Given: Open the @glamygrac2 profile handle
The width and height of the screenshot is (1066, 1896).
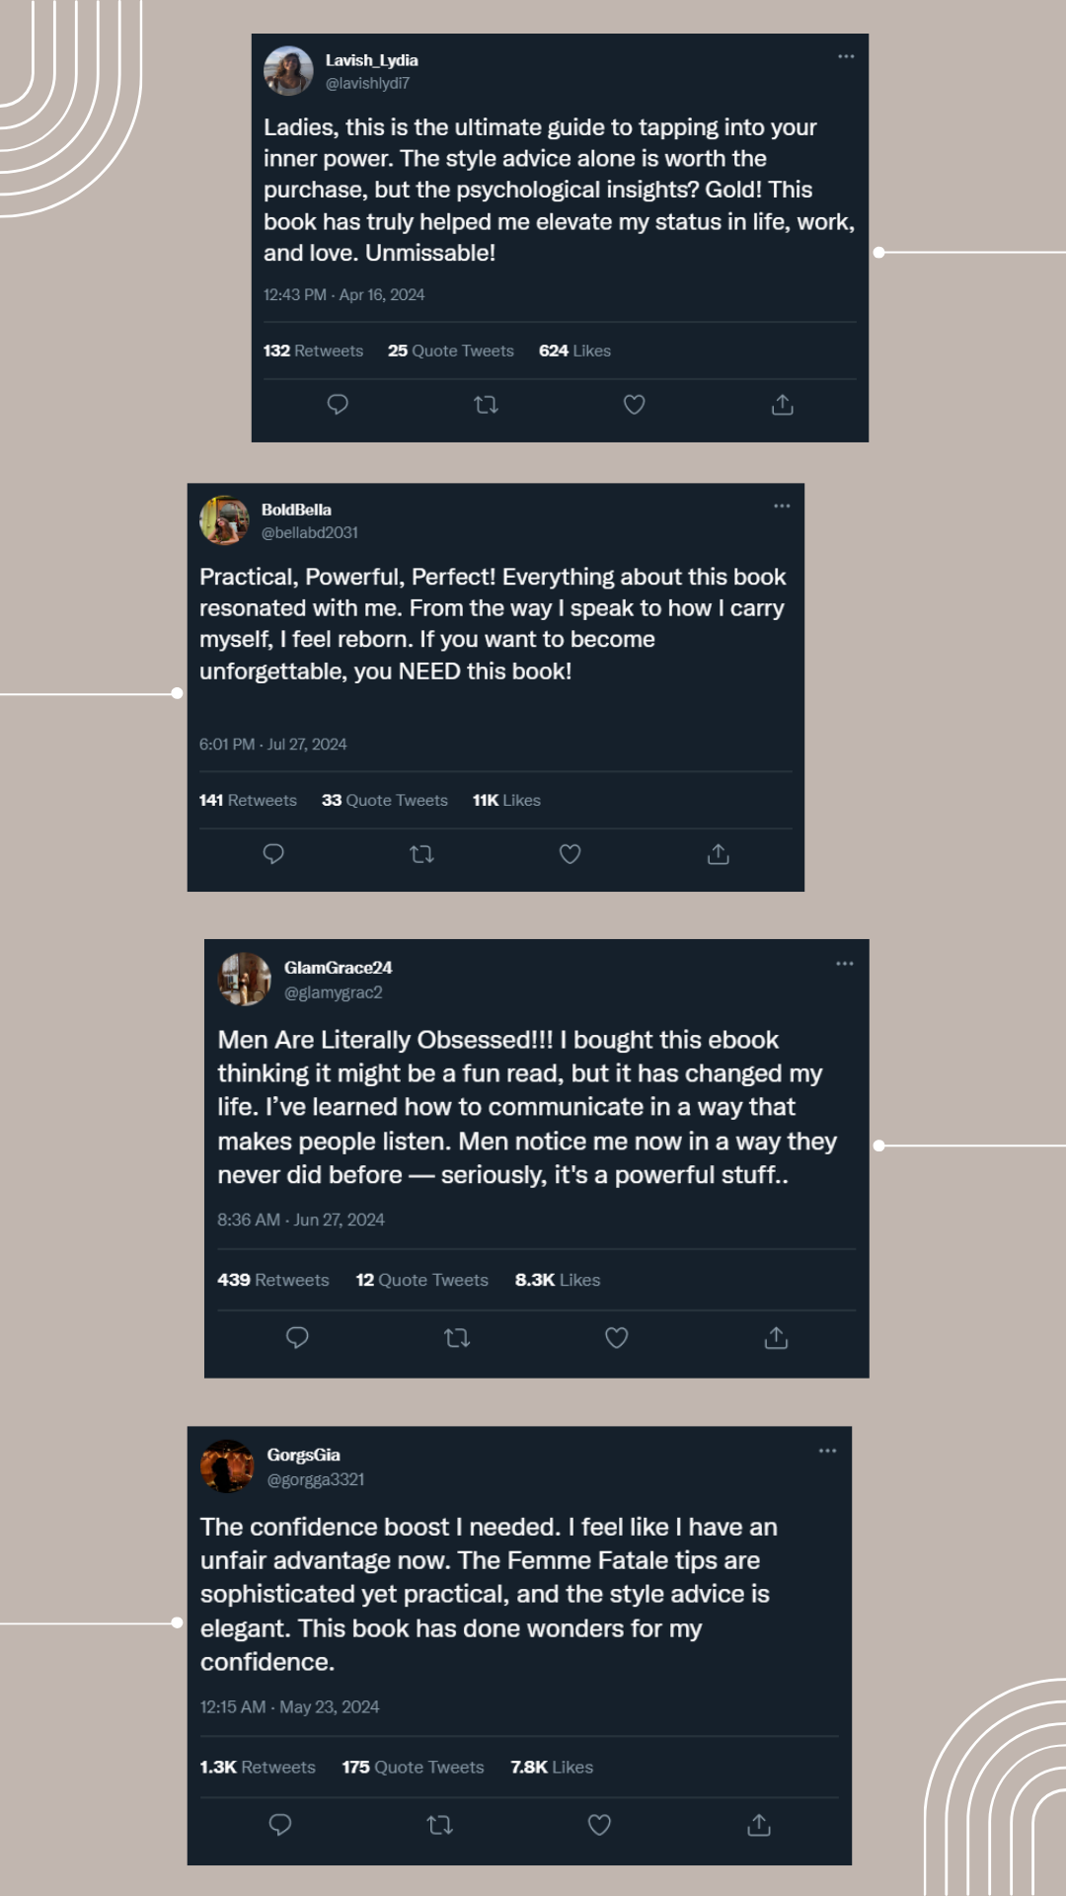Looking at the screenshot, I should pos(333,992).
